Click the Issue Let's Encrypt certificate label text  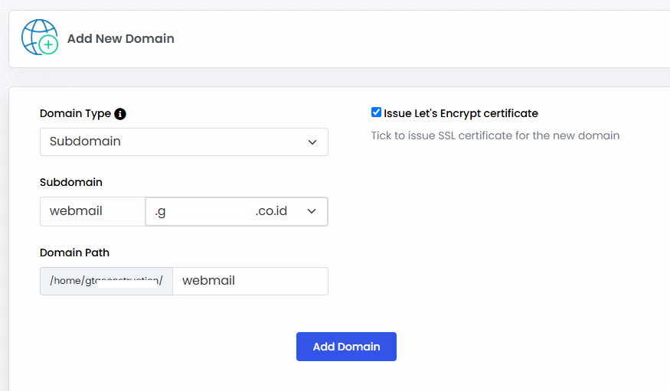click(461, 113)
